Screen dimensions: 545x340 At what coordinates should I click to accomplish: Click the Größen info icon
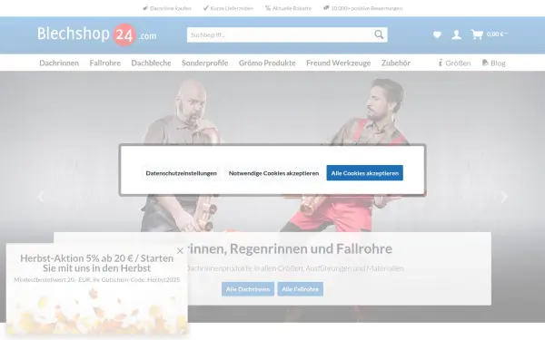(441, 63)
